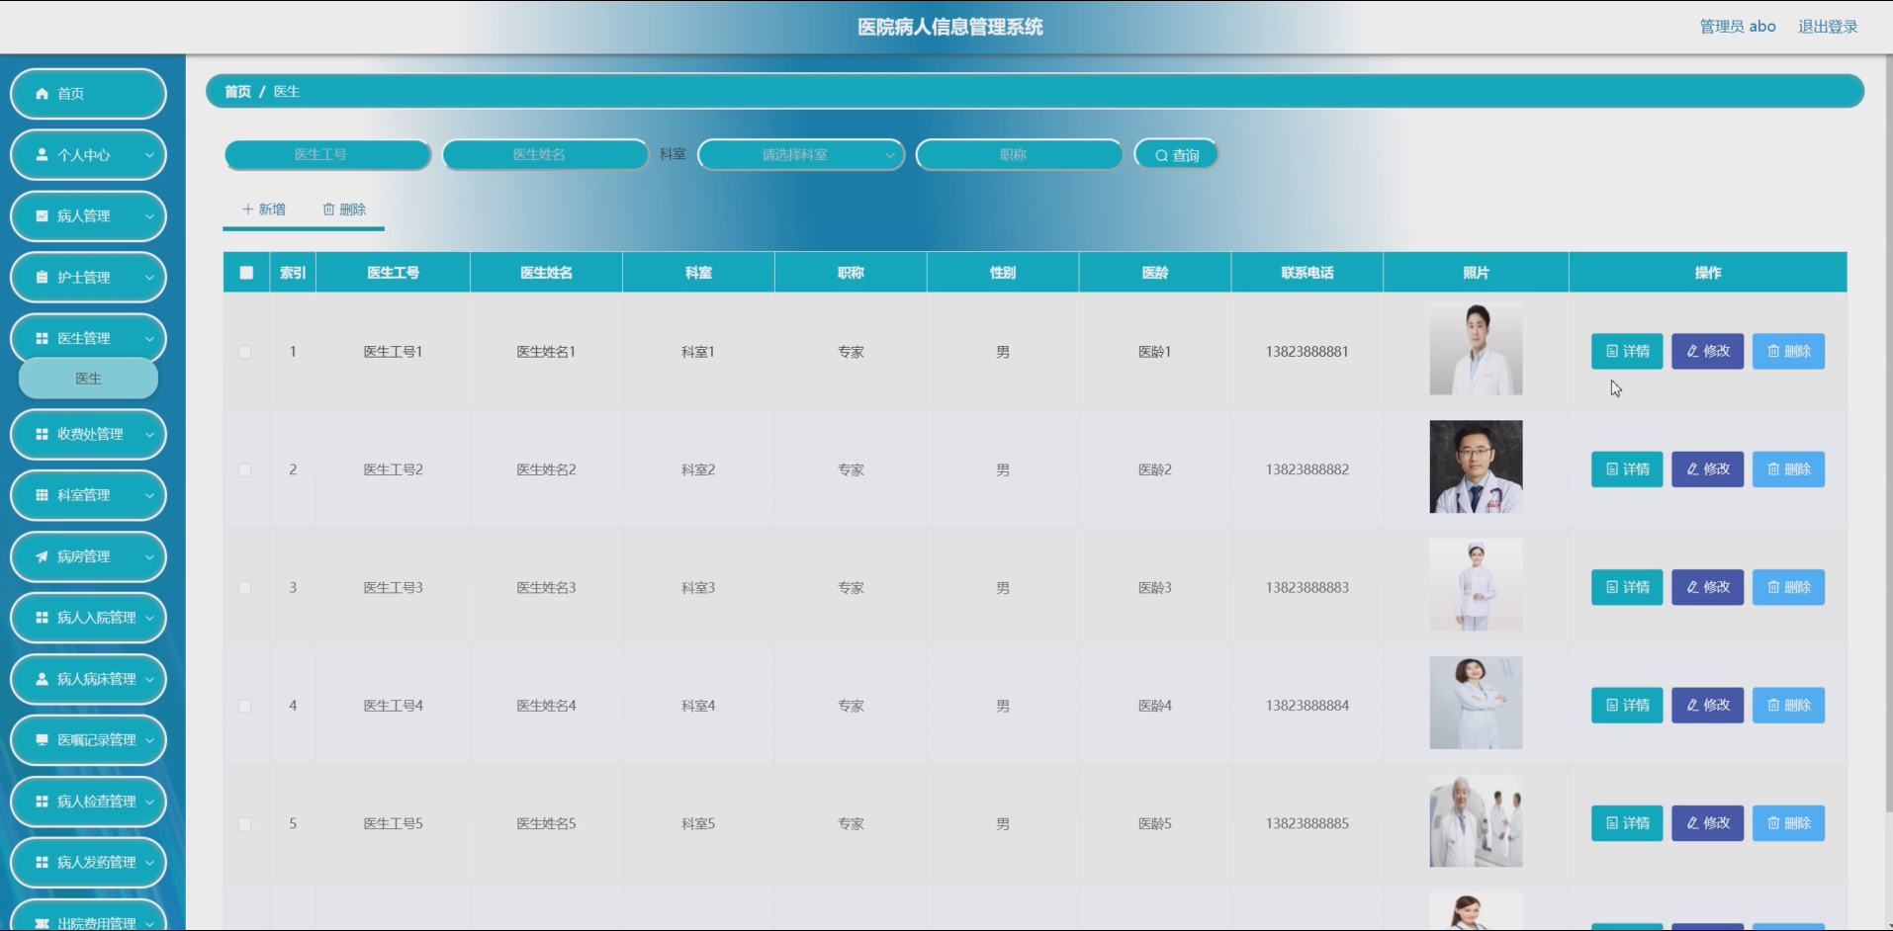The image size is (1893, 931).
Task: Click the magnifier icon in 查询 button
Action: click(x=1161, y=156)
